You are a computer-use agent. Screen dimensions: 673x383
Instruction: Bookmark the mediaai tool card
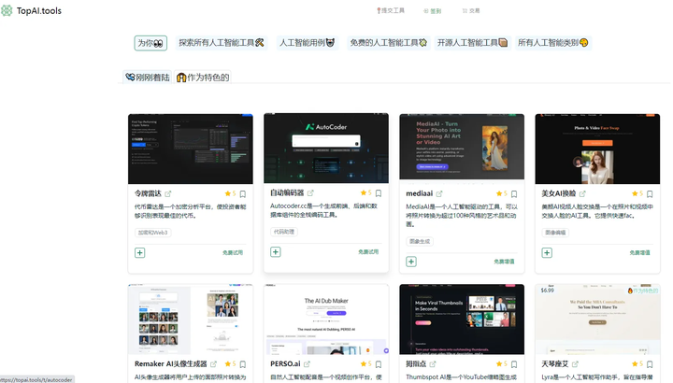(514, 194)
